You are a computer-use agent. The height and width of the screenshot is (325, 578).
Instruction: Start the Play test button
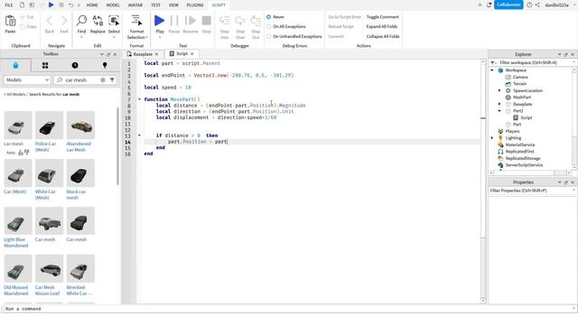click(x=160, y=21)
